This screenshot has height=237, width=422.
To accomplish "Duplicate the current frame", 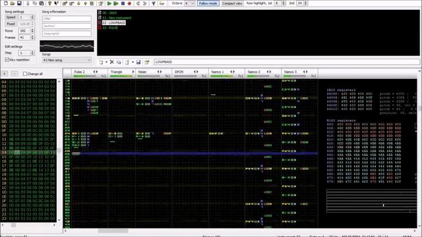I will click(x=92, y=3).
